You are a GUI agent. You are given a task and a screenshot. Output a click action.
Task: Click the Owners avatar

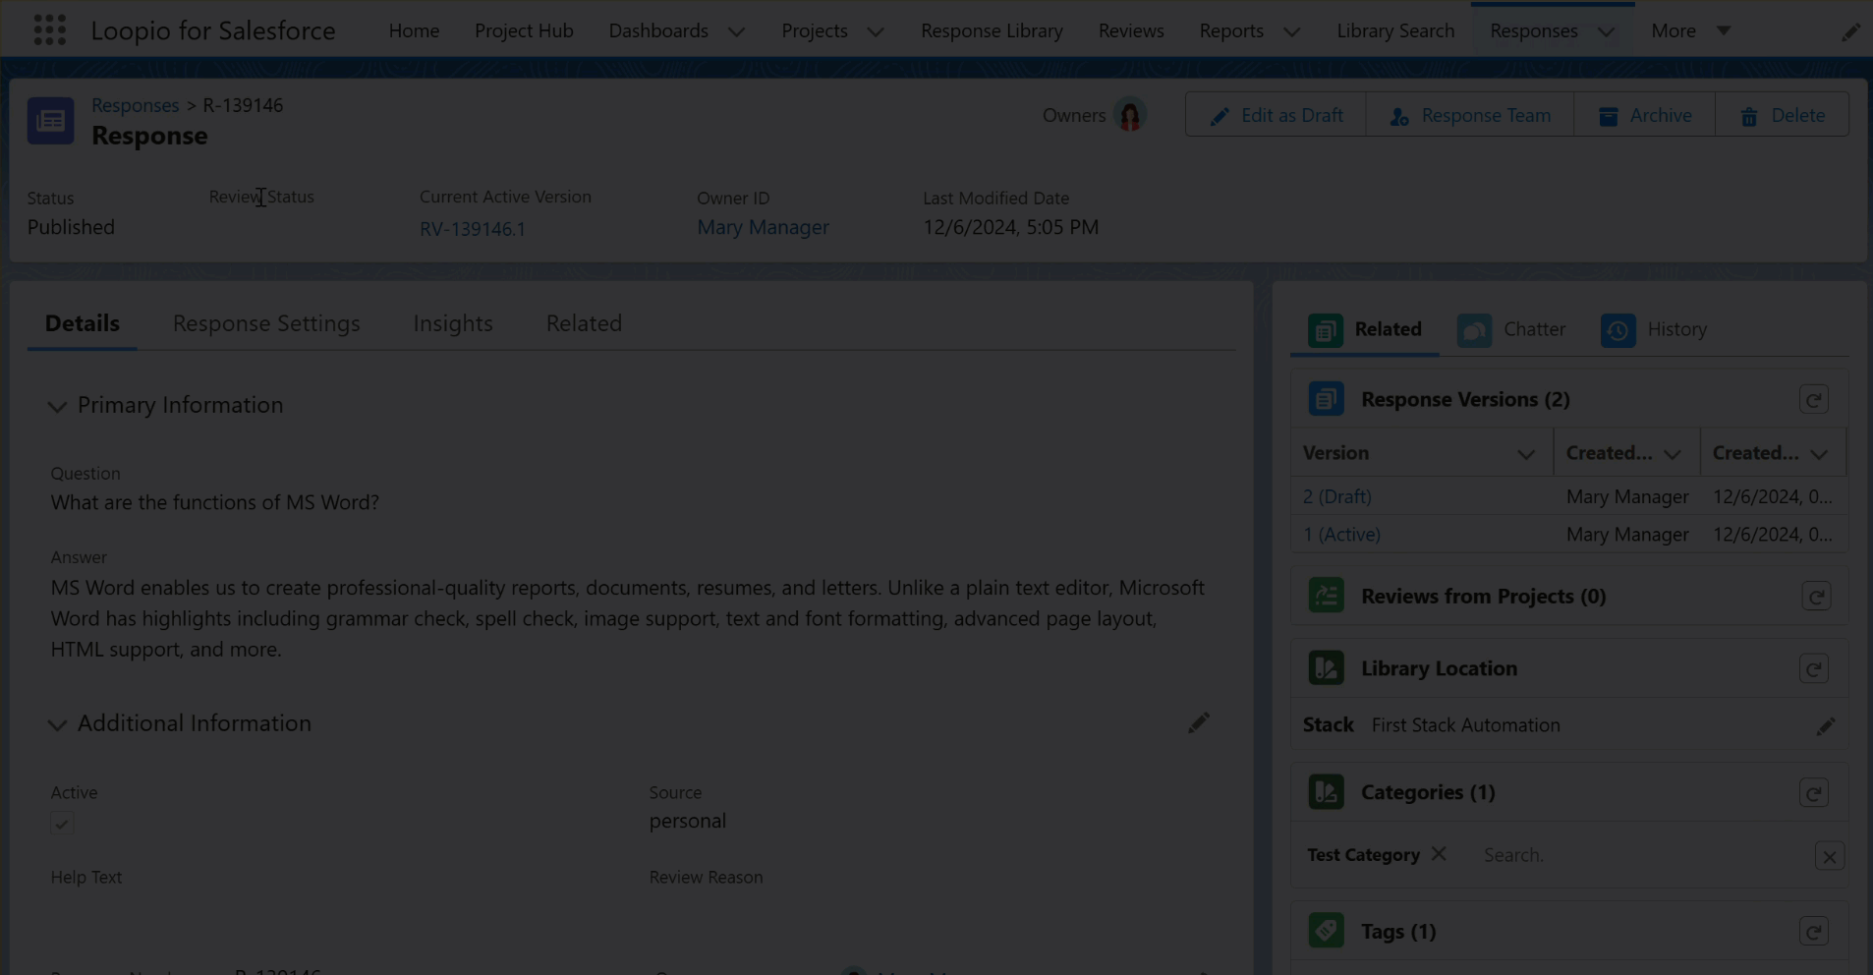pos(1130,116)
